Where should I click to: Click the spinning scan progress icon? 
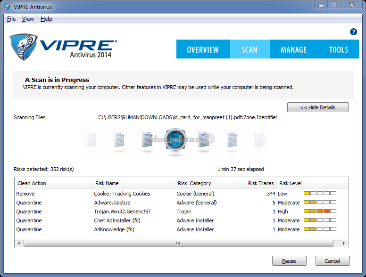coord(175,139)
